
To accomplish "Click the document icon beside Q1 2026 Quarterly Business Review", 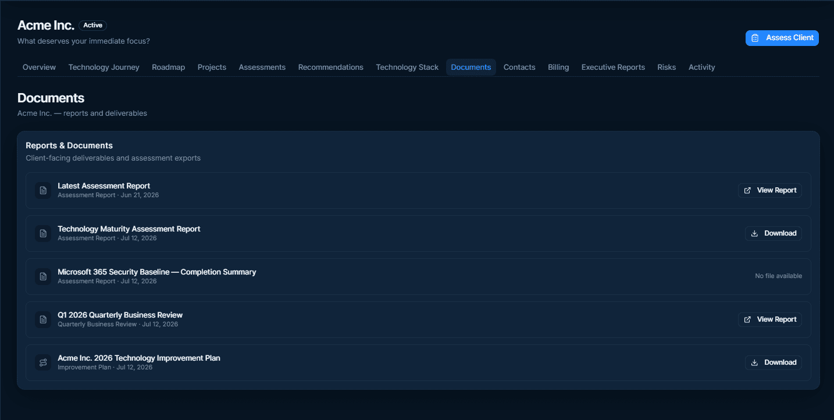I will 43,319.
